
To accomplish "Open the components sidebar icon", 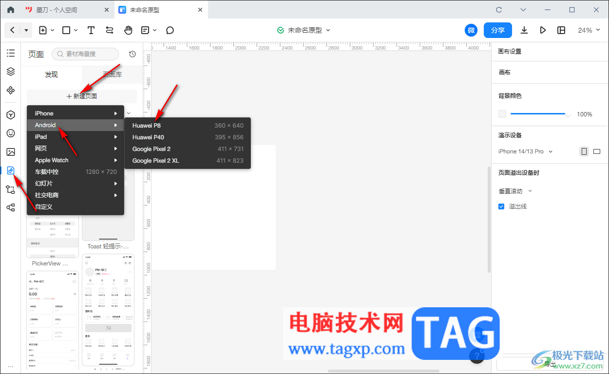I will click(x=11, y=90).
